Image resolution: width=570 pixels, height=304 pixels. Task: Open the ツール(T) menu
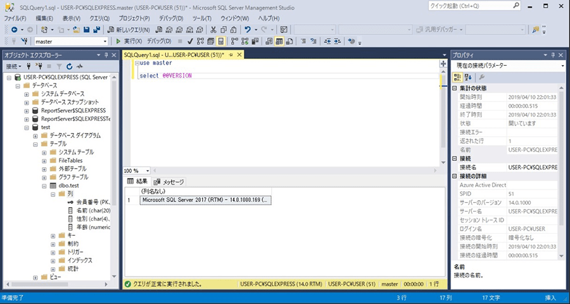pos(202,18)
